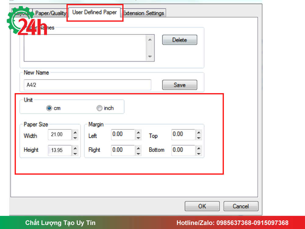Click the Right margin value field
Screen dimensions: 305x229
coord(123,150)
